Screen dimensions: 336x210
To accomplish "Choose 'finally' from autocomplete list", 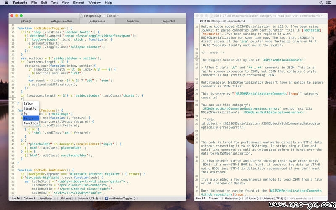I will click(x=31, y=109).
